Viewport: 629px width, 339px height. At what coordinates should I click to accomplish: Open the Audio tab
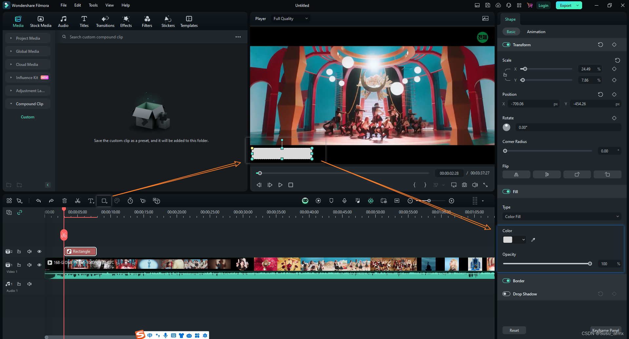(63, 22)
